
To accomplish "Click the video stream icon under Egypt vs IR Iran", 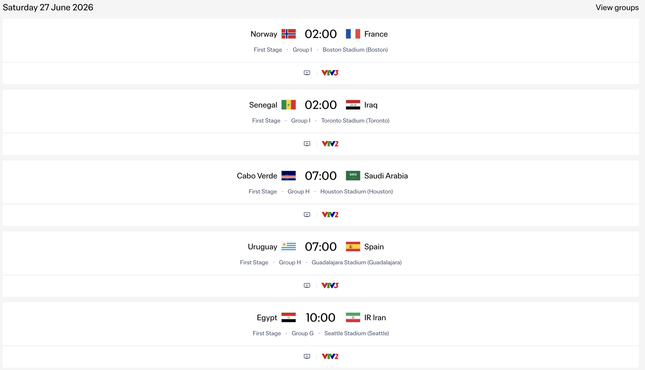I will [x=307, y=356].
